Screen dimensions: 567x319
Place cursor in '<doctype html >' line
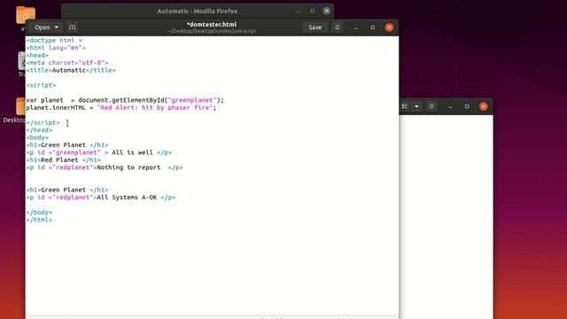[54, 40]
